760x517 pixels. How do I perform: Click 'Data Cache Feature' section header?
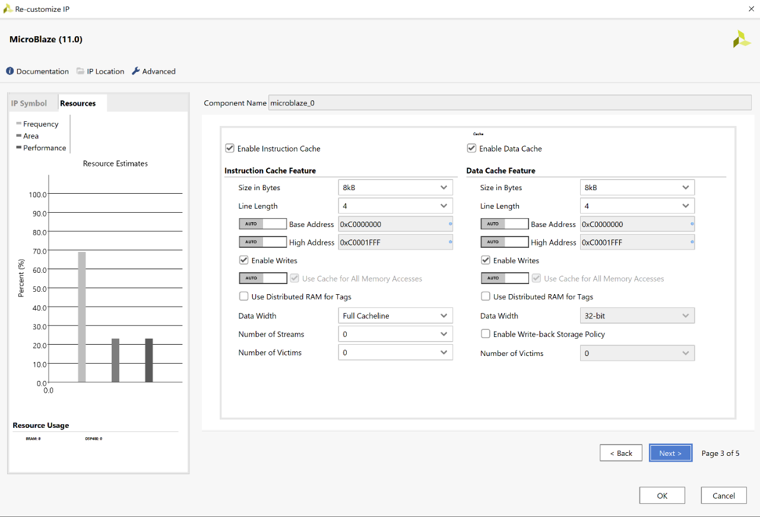tap(501, 171)
